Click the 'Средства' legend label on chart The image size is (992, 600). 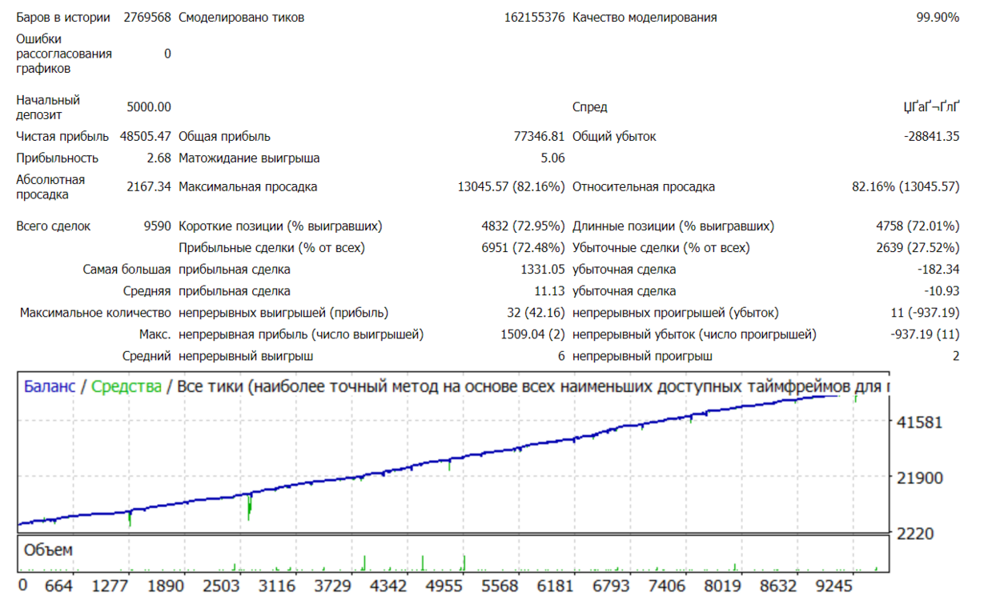click(x=126, y=387)
